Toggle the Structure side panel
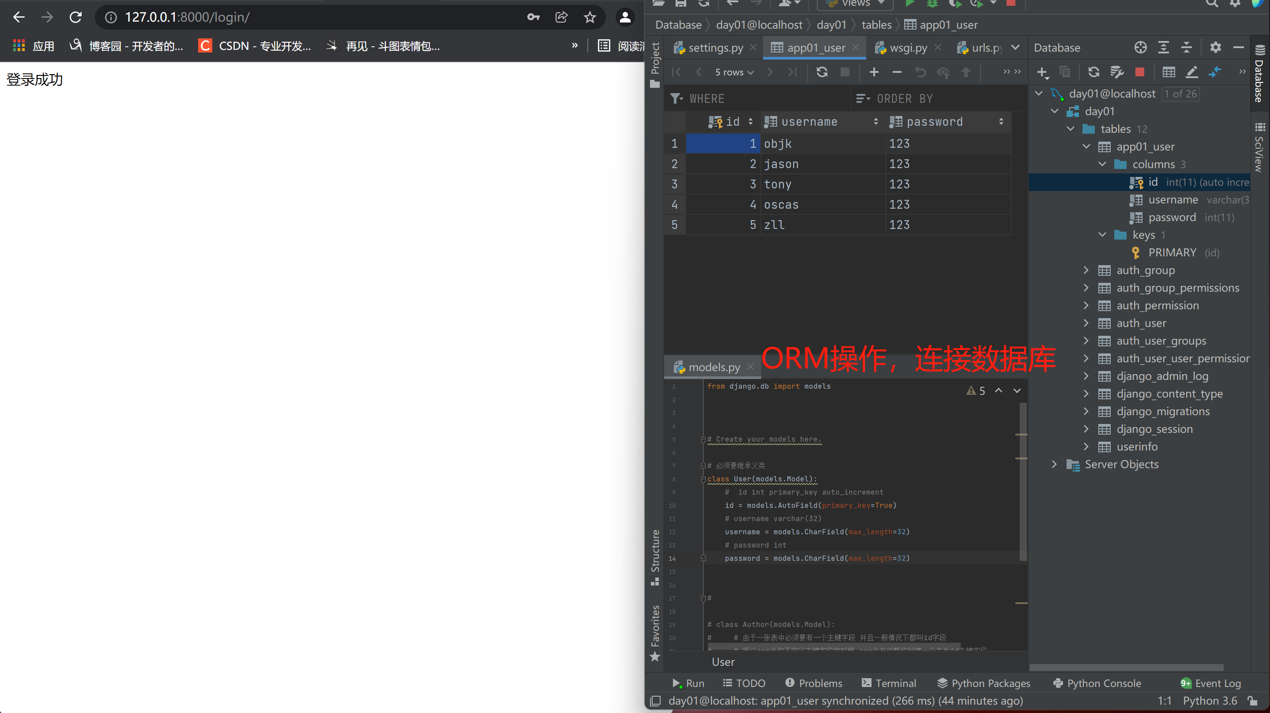1270x713 pixels. pos(655,557)
